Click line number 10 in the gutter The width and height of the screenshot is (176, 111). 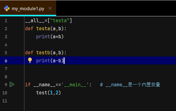5,93
